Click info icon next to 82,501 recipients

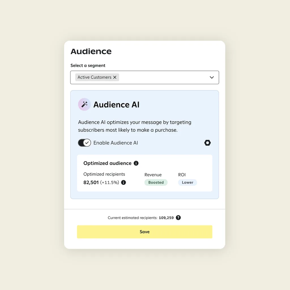123,182
